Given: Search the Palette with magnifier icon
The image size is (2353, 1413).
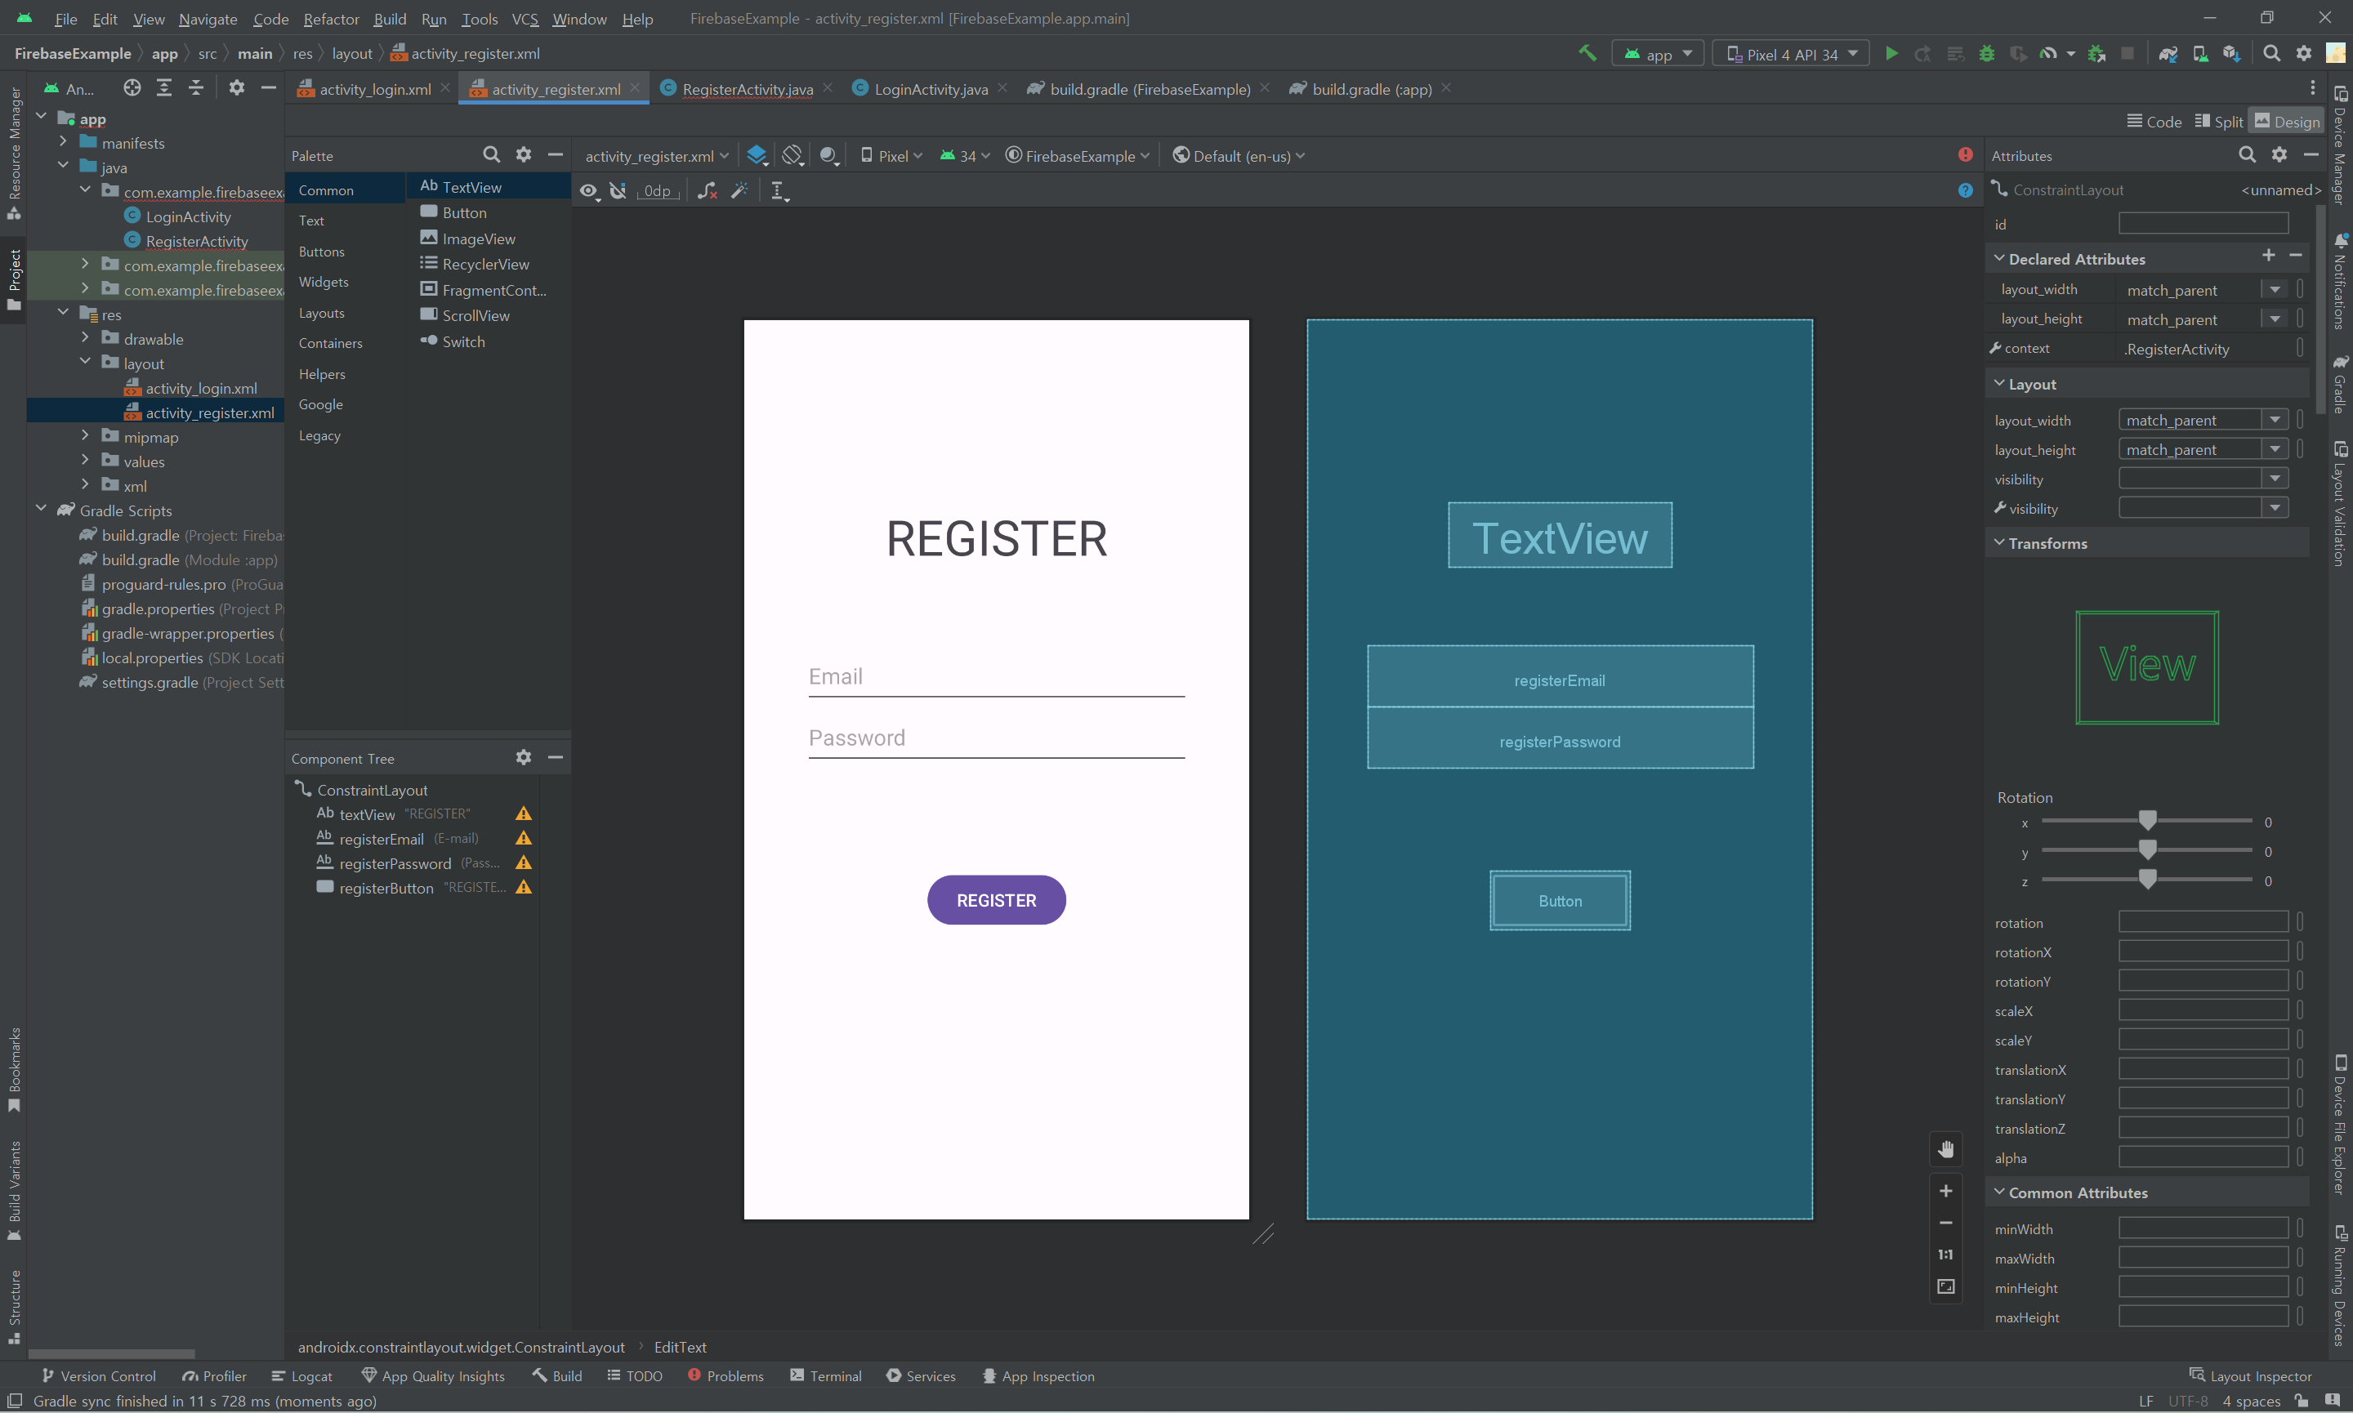Looking at the screenshot, I should (x=490, y=154).
